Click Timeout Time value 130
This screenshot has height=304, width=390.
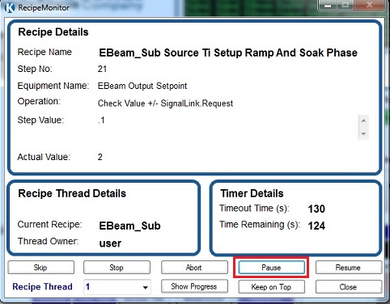tap(316, 209)
